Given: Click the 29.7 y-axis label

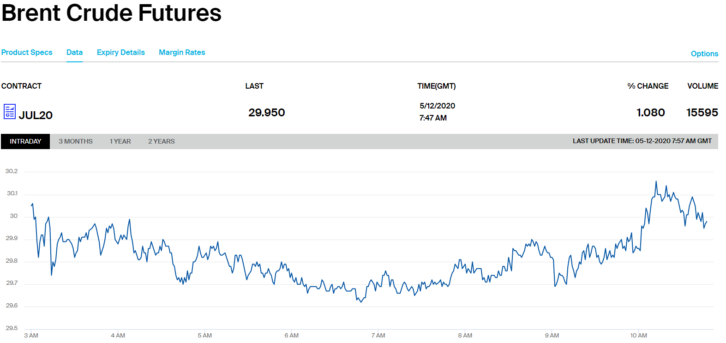Looking at the screenshot, I should pos(12,283).
